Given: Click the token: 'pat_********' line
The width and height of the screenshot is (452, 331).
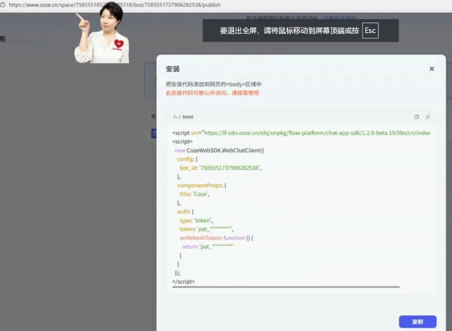Looking at the screenshot, I should (x=206, y=229).
